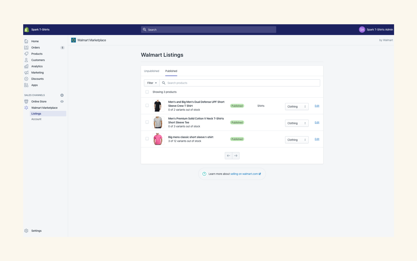
Task: Check the Dual Defense UPF shirt row checkbox
Action: point(147,105)
